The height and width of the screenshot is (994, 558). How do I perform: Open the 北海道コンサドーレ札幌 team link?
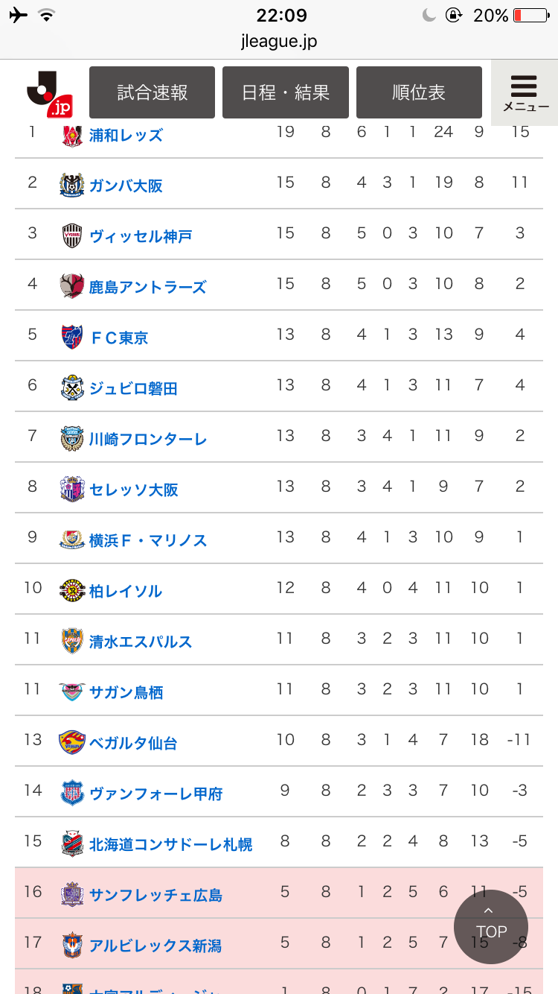click(170, 844)
